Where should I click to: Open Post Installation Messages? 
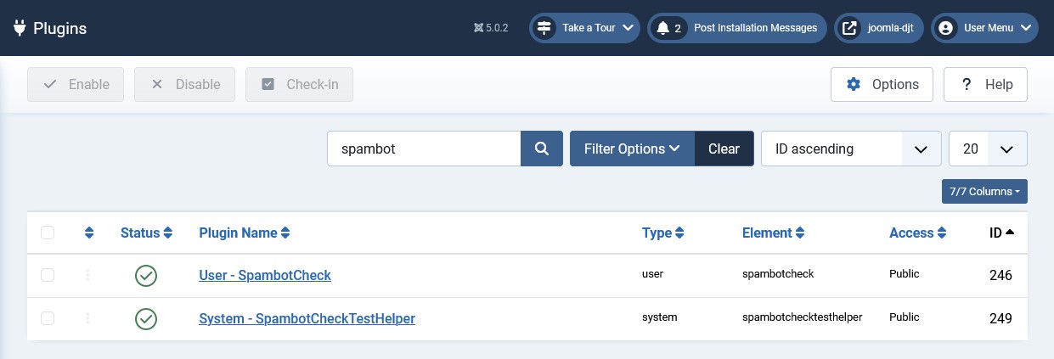pyautogui.click(x=737, y=28)
